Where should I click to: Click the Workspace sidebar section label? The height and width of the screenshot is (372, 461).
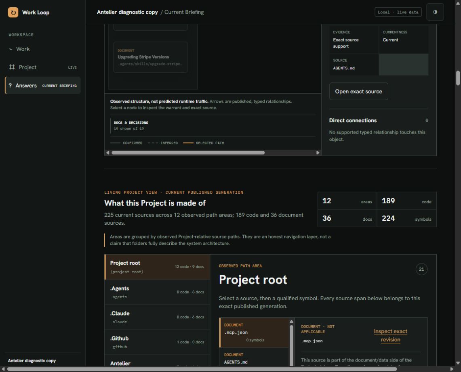click(x=21, y=35)
